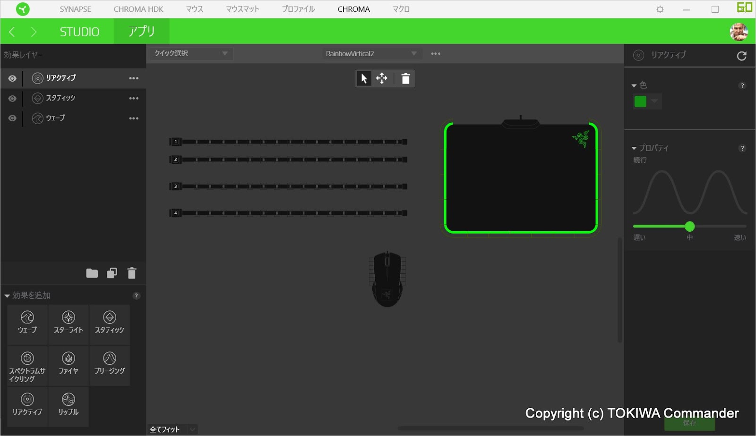Collapse the プロパティ section
This screenshot has width=756, height=436.
coord(634,148)
